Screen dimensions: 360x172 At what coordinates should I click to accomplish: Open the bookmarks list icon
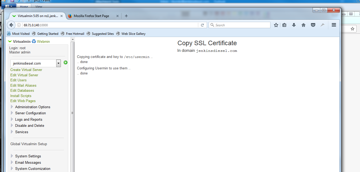pyautogui.click(x=285, y=25)
